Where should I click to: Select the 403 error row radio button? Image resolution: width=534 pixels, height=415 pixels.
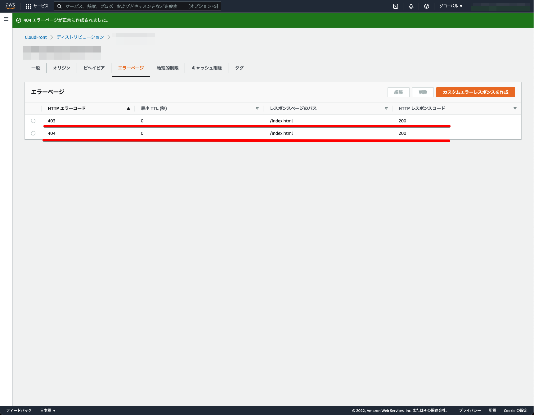pos(33,121)
